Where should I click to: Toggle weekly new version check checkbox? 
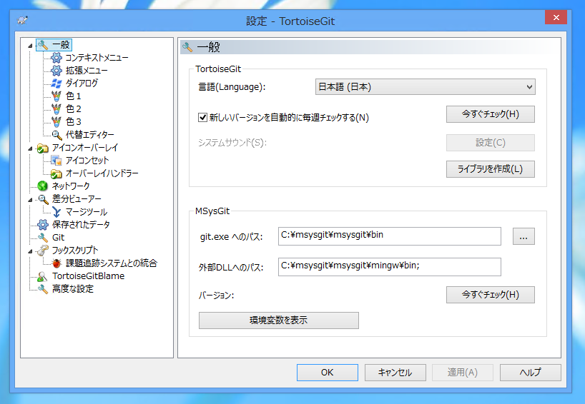[202, 118]
